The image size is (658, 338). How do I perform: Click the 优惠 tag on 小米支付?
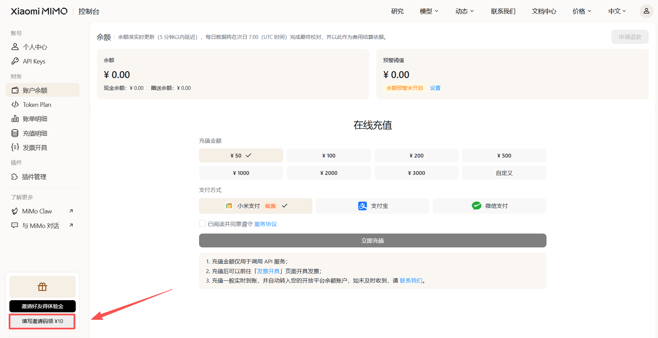[270, 206]
